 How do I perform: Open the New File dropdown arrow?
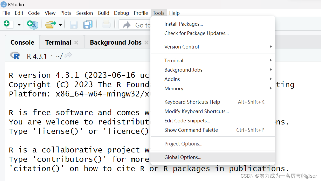point(19,25)
